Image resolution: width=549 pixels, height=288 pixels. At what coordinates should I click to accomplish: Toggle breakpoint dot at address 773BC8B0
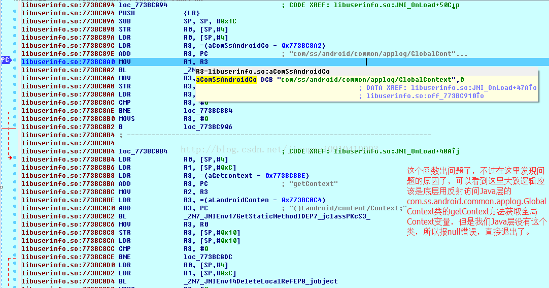tap(15, 117)
